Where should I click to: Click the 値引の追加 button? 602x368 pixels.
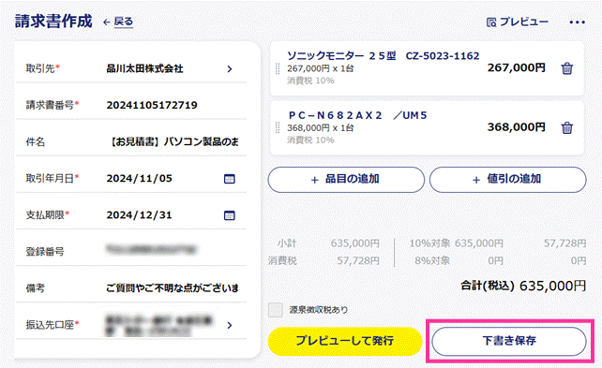point(508,180)
